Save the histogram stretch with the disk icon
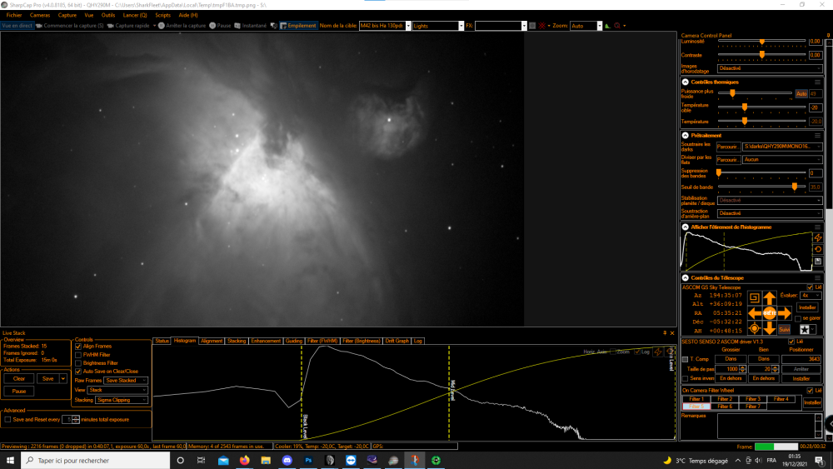Viewport: 833px width, 469px height. 818,262
